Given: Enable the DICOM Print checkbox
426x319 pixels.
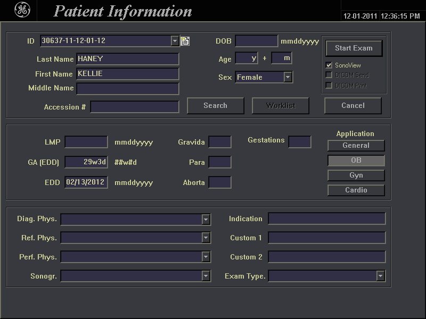Looking at the screenshot, I should (329, 85).
